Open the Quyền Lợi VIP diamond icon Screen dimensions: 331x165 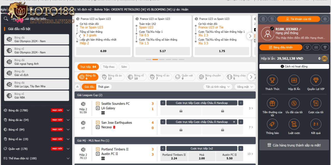(x=315, y=80)
